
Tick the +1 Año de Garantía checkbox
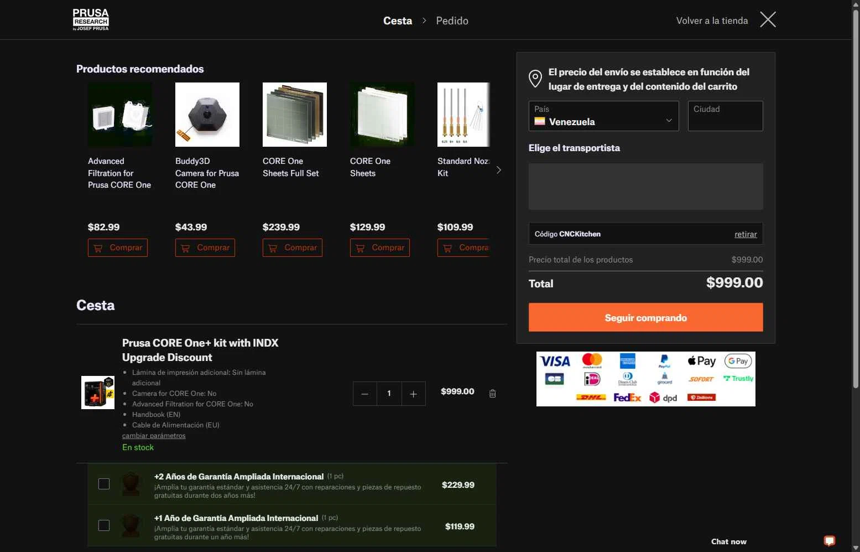click(x=104, y=525)
